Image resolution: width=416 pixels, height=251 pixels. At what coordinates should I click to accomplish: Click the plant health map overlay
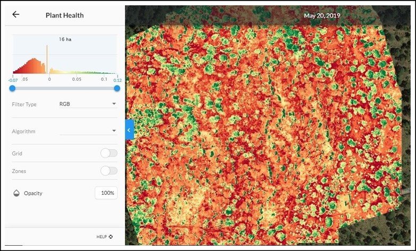click(266, 133)
